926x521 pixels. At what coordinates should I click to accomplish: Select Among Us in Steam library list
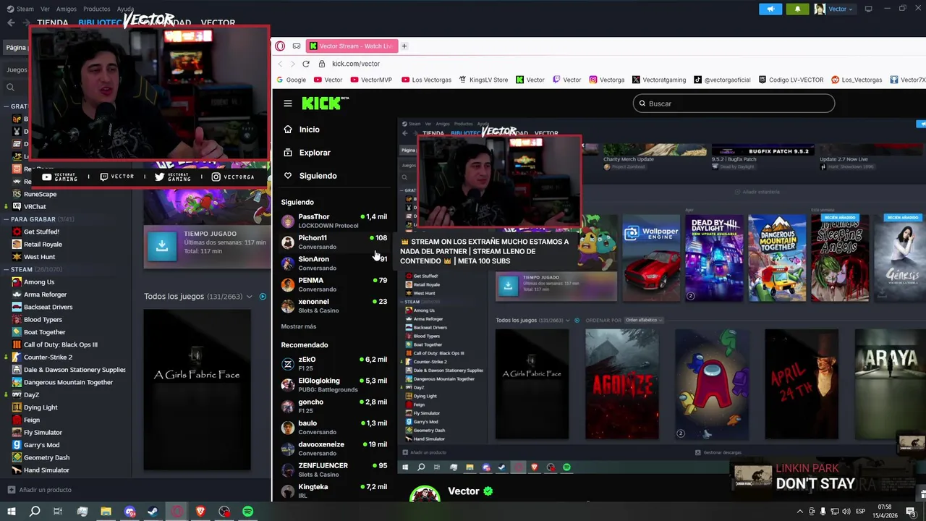39,282
